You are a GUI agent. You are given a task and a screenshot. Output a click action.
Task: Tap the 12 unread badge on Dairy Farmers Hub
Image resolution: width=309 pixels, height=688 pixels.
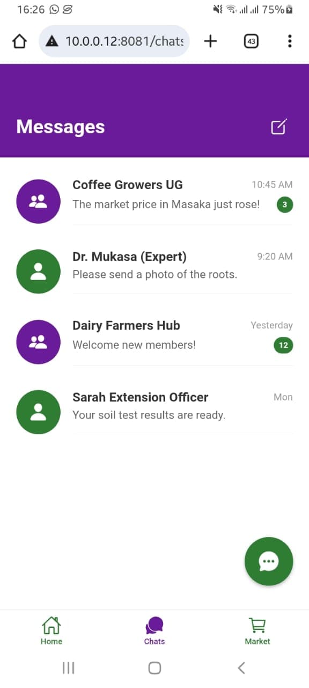(x=283, y=346)
